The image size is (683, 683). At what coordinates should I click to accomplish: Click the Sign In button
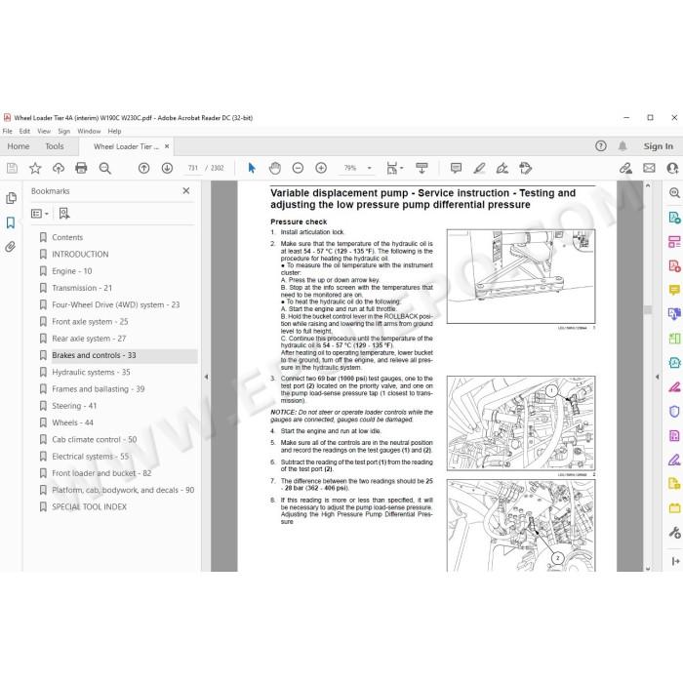point(659,146)
